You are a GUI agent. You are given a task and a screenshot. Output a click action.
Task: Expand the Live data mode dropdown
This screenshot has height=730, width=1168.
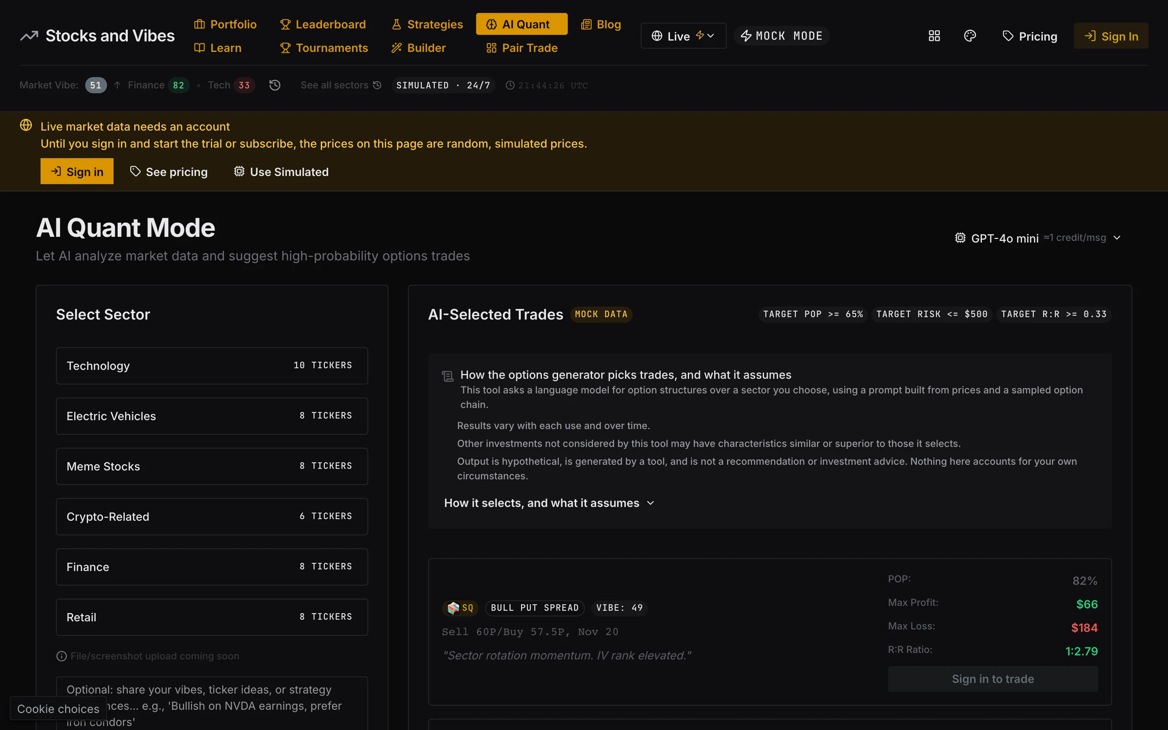(x=683, y=36)
